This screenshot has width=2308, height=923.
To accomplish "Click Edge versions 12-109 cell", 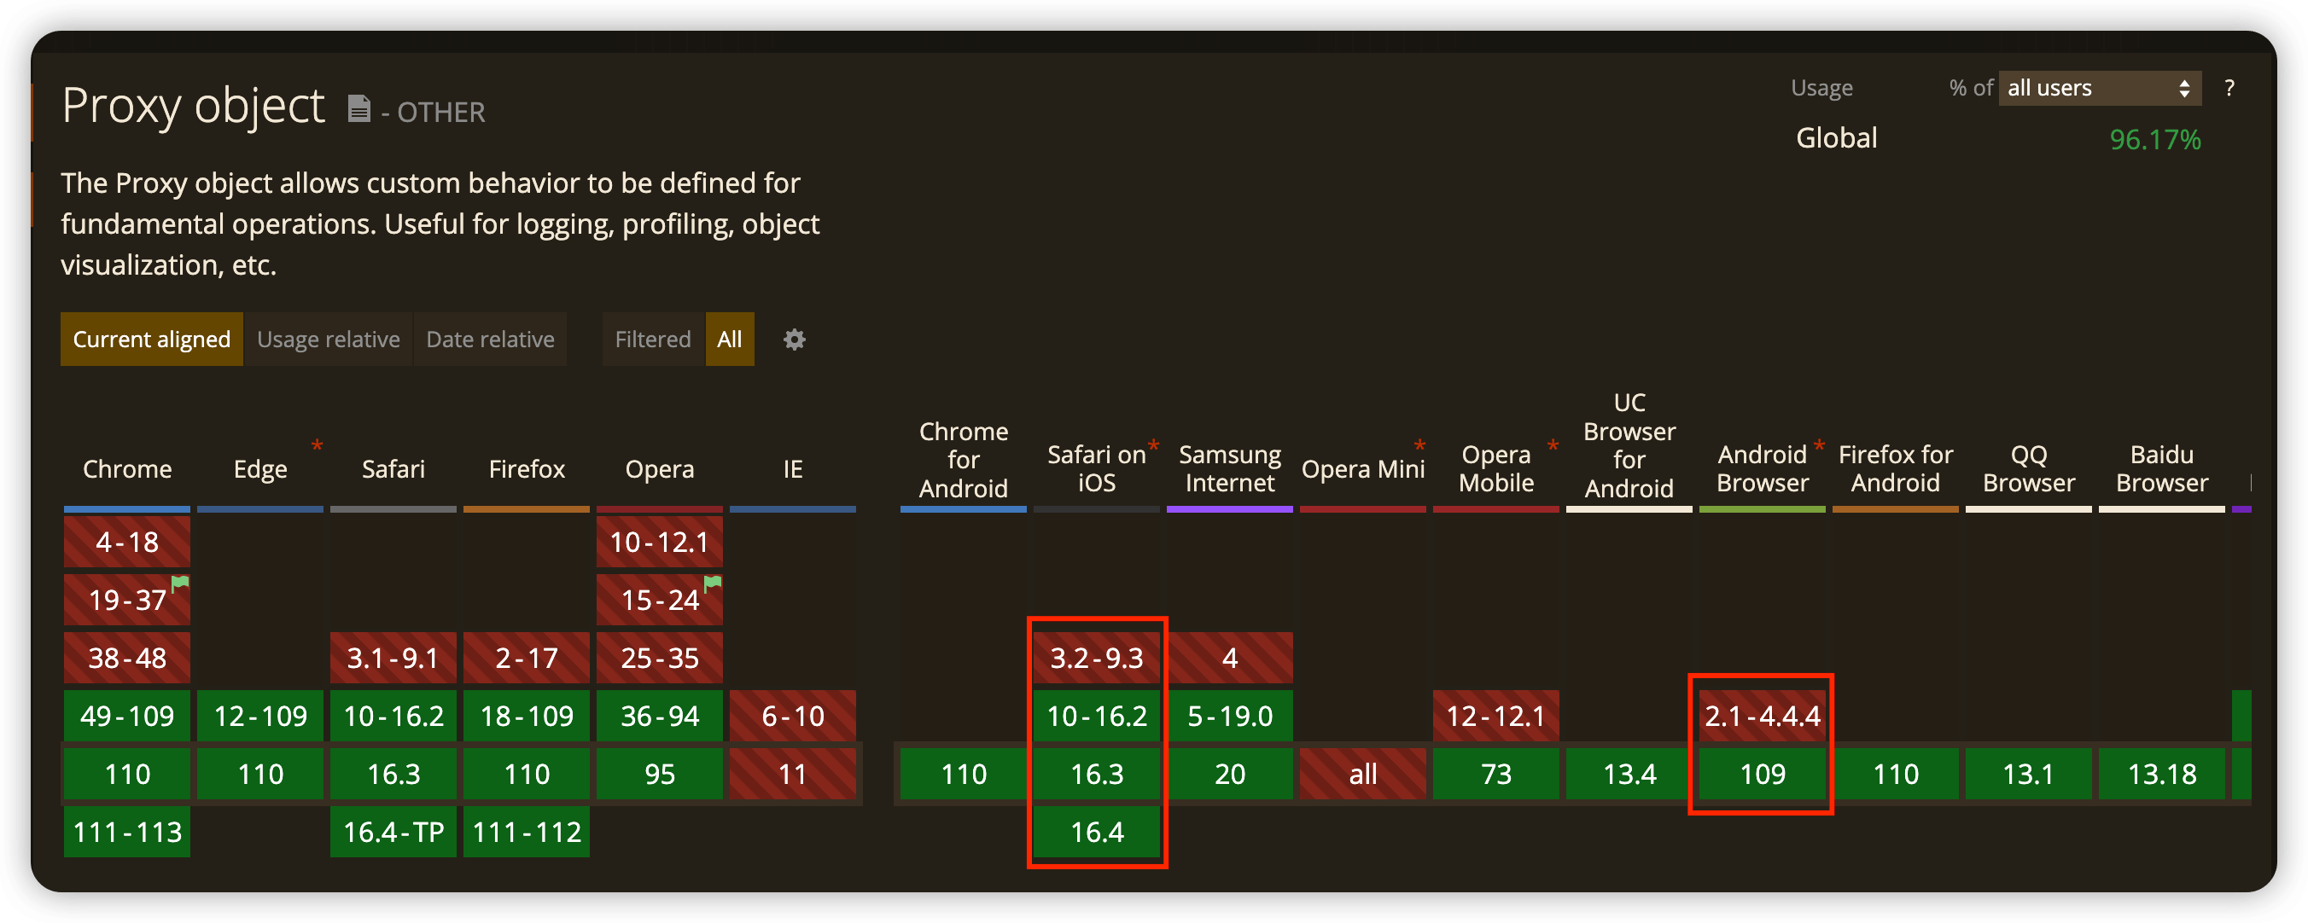I will coord(259,717).
